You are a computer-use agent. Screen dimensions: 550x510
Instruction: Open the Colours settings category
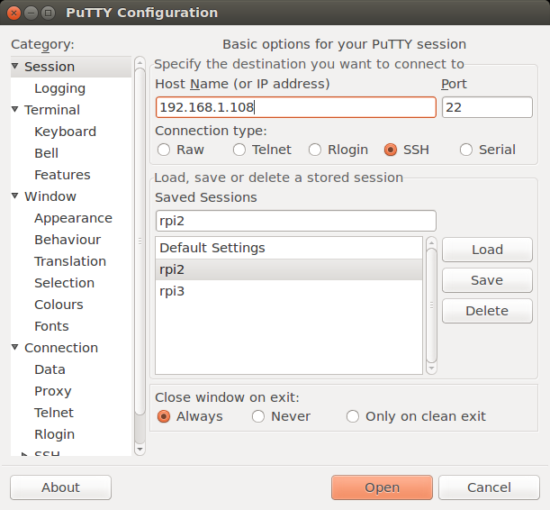click(59, 305)
